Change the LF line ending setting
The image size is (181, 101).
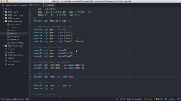click(x=117, y=99)
